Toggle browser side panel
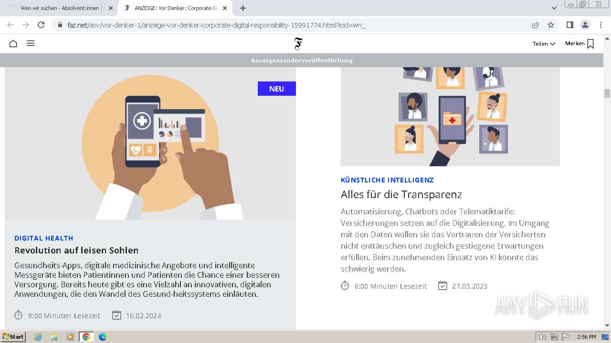The height and width of the screenshot is (343, 611). (569, 25)
